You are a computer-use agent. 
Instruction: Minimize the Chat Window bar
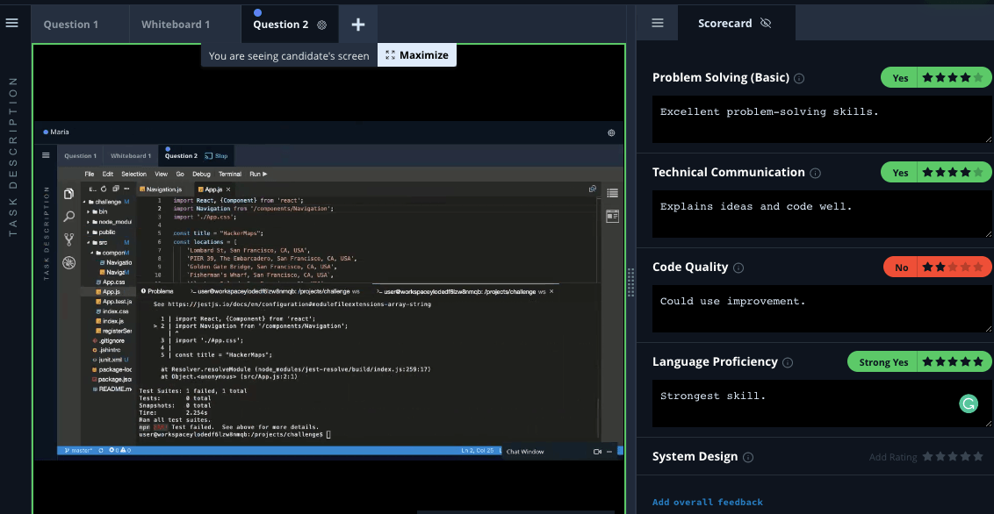coord(609,452)
